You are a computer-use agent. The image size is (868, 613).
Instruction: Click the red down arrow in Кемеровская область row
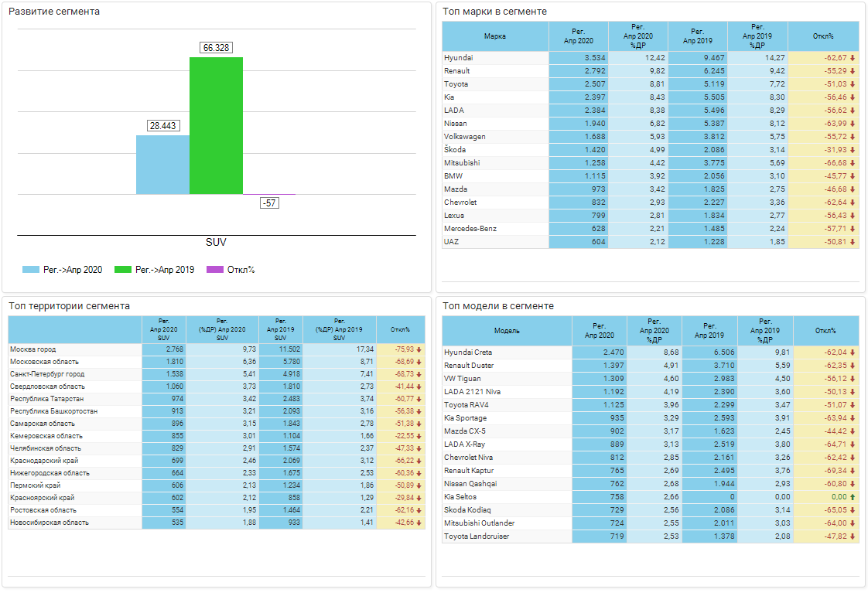419,437
